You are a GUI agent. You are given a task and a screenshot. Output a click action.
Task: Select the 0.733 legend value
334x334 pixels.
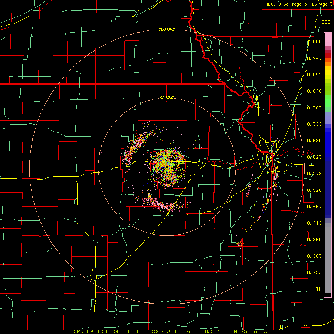tap(314, 124)
